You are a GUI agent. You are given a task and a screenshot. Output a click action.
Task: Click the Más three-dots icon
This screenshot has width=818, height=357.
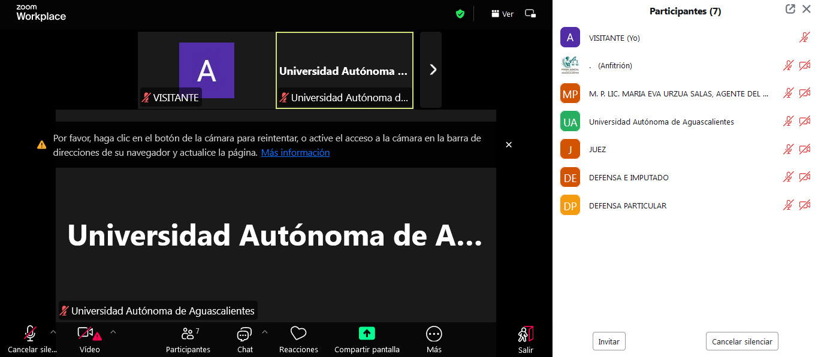434,334
